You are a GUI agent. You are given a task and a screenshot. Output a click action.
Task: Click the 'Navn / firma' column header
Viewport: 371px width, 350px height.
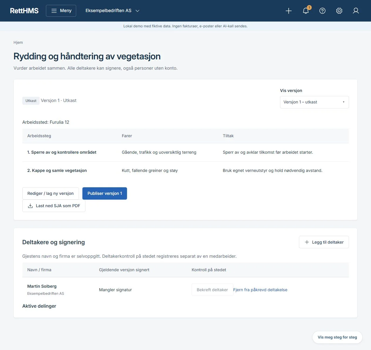pyautogui.click(x=39, y=270)
